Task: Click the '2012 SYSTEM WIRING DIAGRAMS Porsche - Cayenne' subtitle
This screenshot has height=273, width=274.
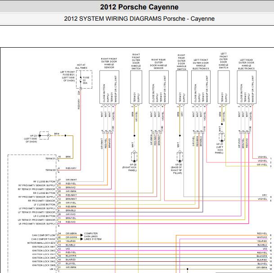Action: tap(139, 18)
